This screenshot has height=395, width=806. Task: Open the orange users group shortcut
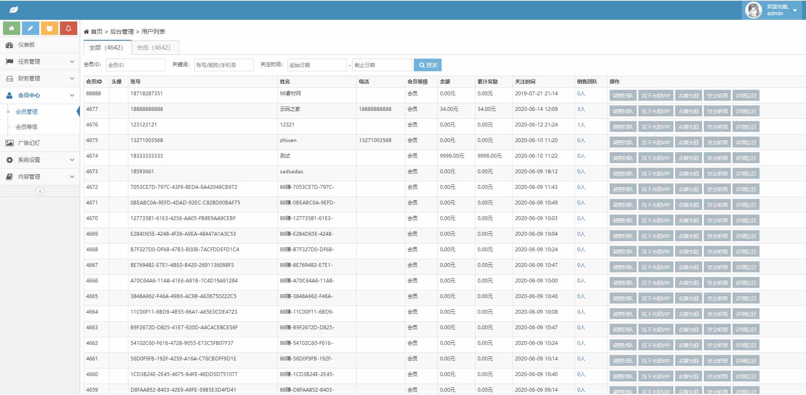click(x=49, y=28)
